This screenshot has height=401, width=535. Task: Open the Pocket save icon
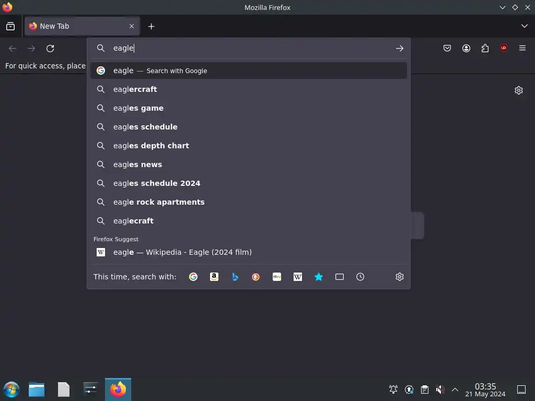(447, 49)
